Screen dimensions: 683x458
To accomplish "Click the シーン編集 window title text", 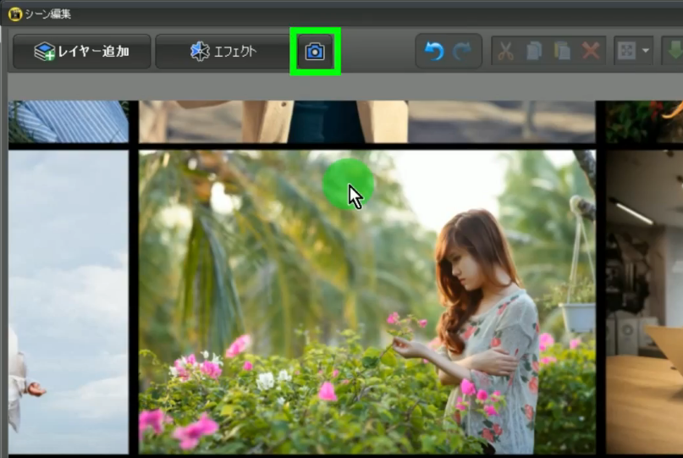I will [48, 13].
